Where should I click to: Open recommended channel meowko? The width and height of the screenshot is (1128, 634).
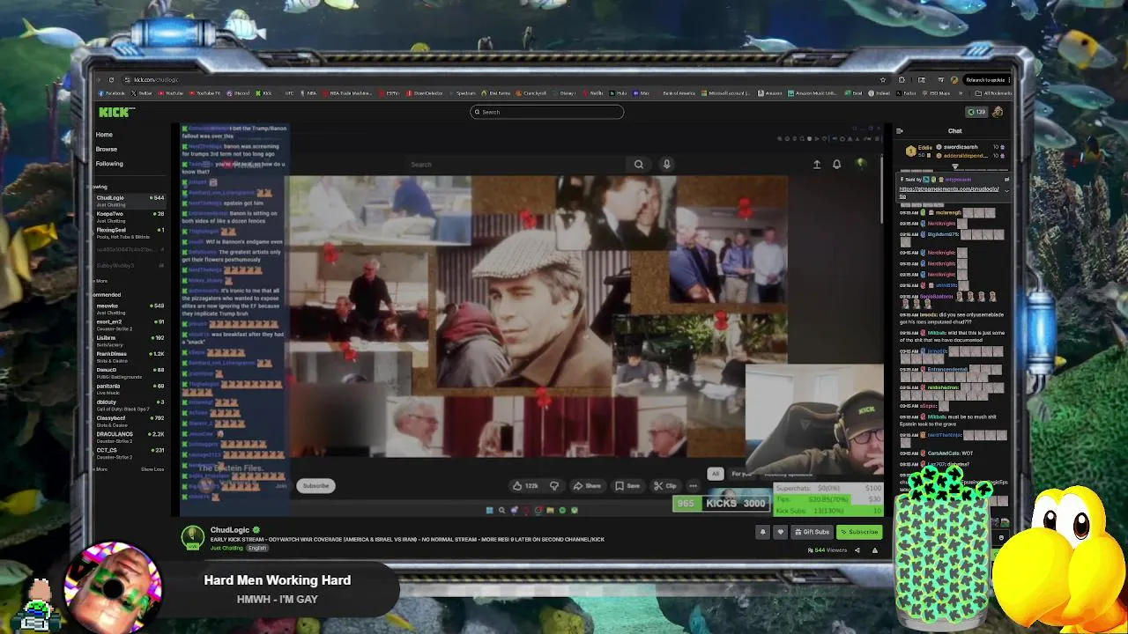tap(130, 307)
